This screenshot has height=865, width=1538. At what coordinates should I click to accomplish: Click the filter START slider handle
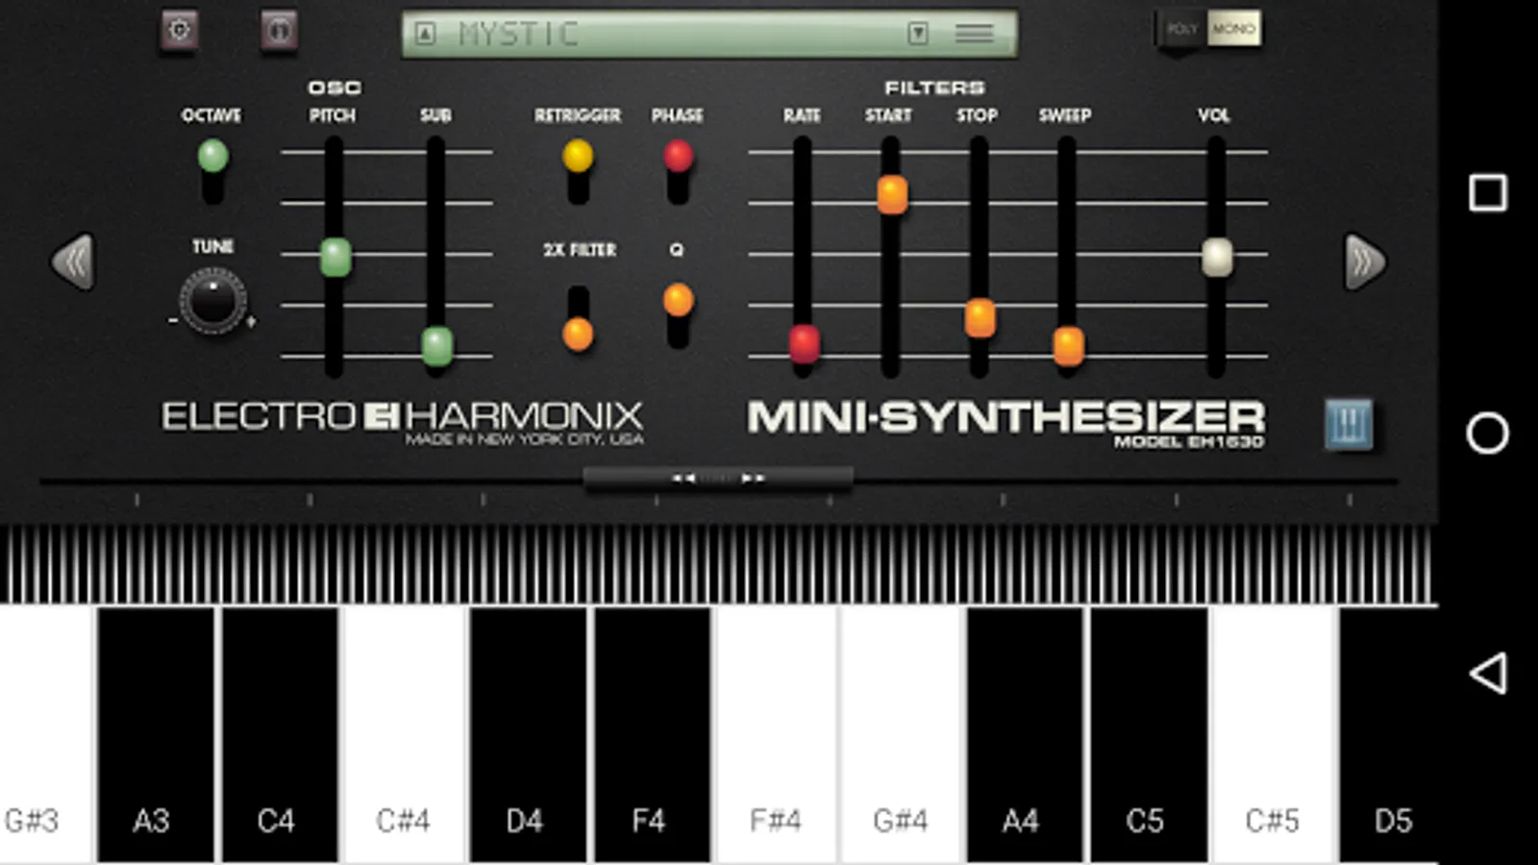[892, 194]
